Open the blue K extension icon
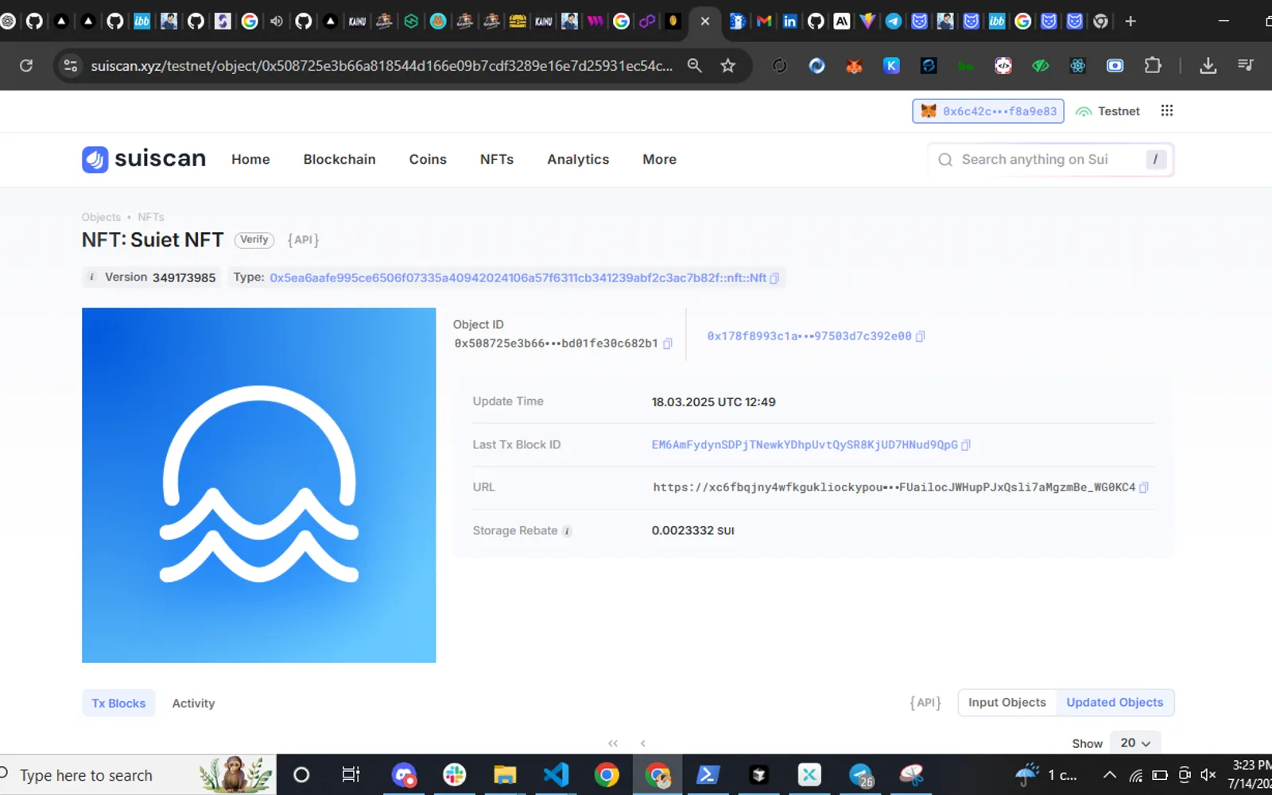The image size is (1272, 795). click(891, 66)
